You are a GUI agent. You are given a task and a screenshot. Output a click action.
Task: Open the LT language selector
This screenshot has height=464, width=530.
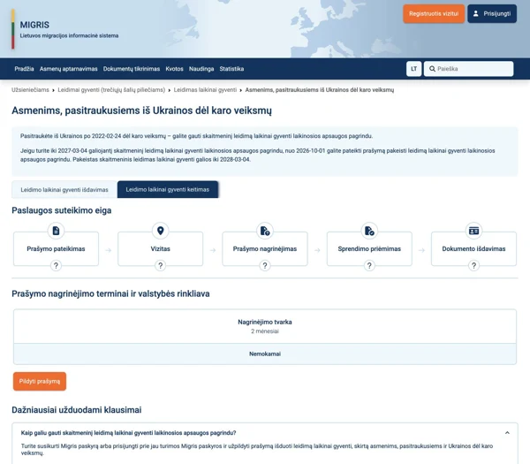413,69
